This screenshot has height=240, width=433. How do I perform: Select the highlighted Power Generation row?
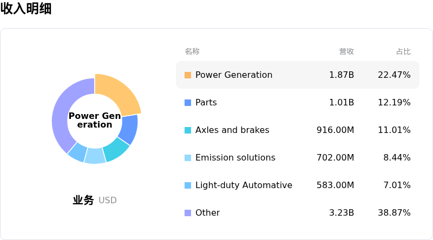297,75
